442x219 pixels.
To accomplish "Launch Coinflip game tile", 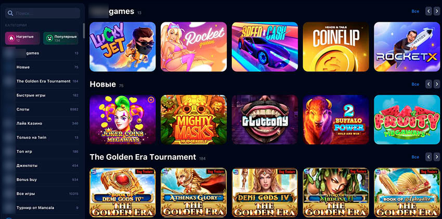I will point(336,47).
